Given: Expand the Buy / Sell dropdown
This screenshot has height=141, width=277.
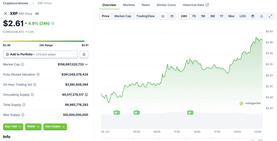Looking at the screenshot, I should point(13,126).
